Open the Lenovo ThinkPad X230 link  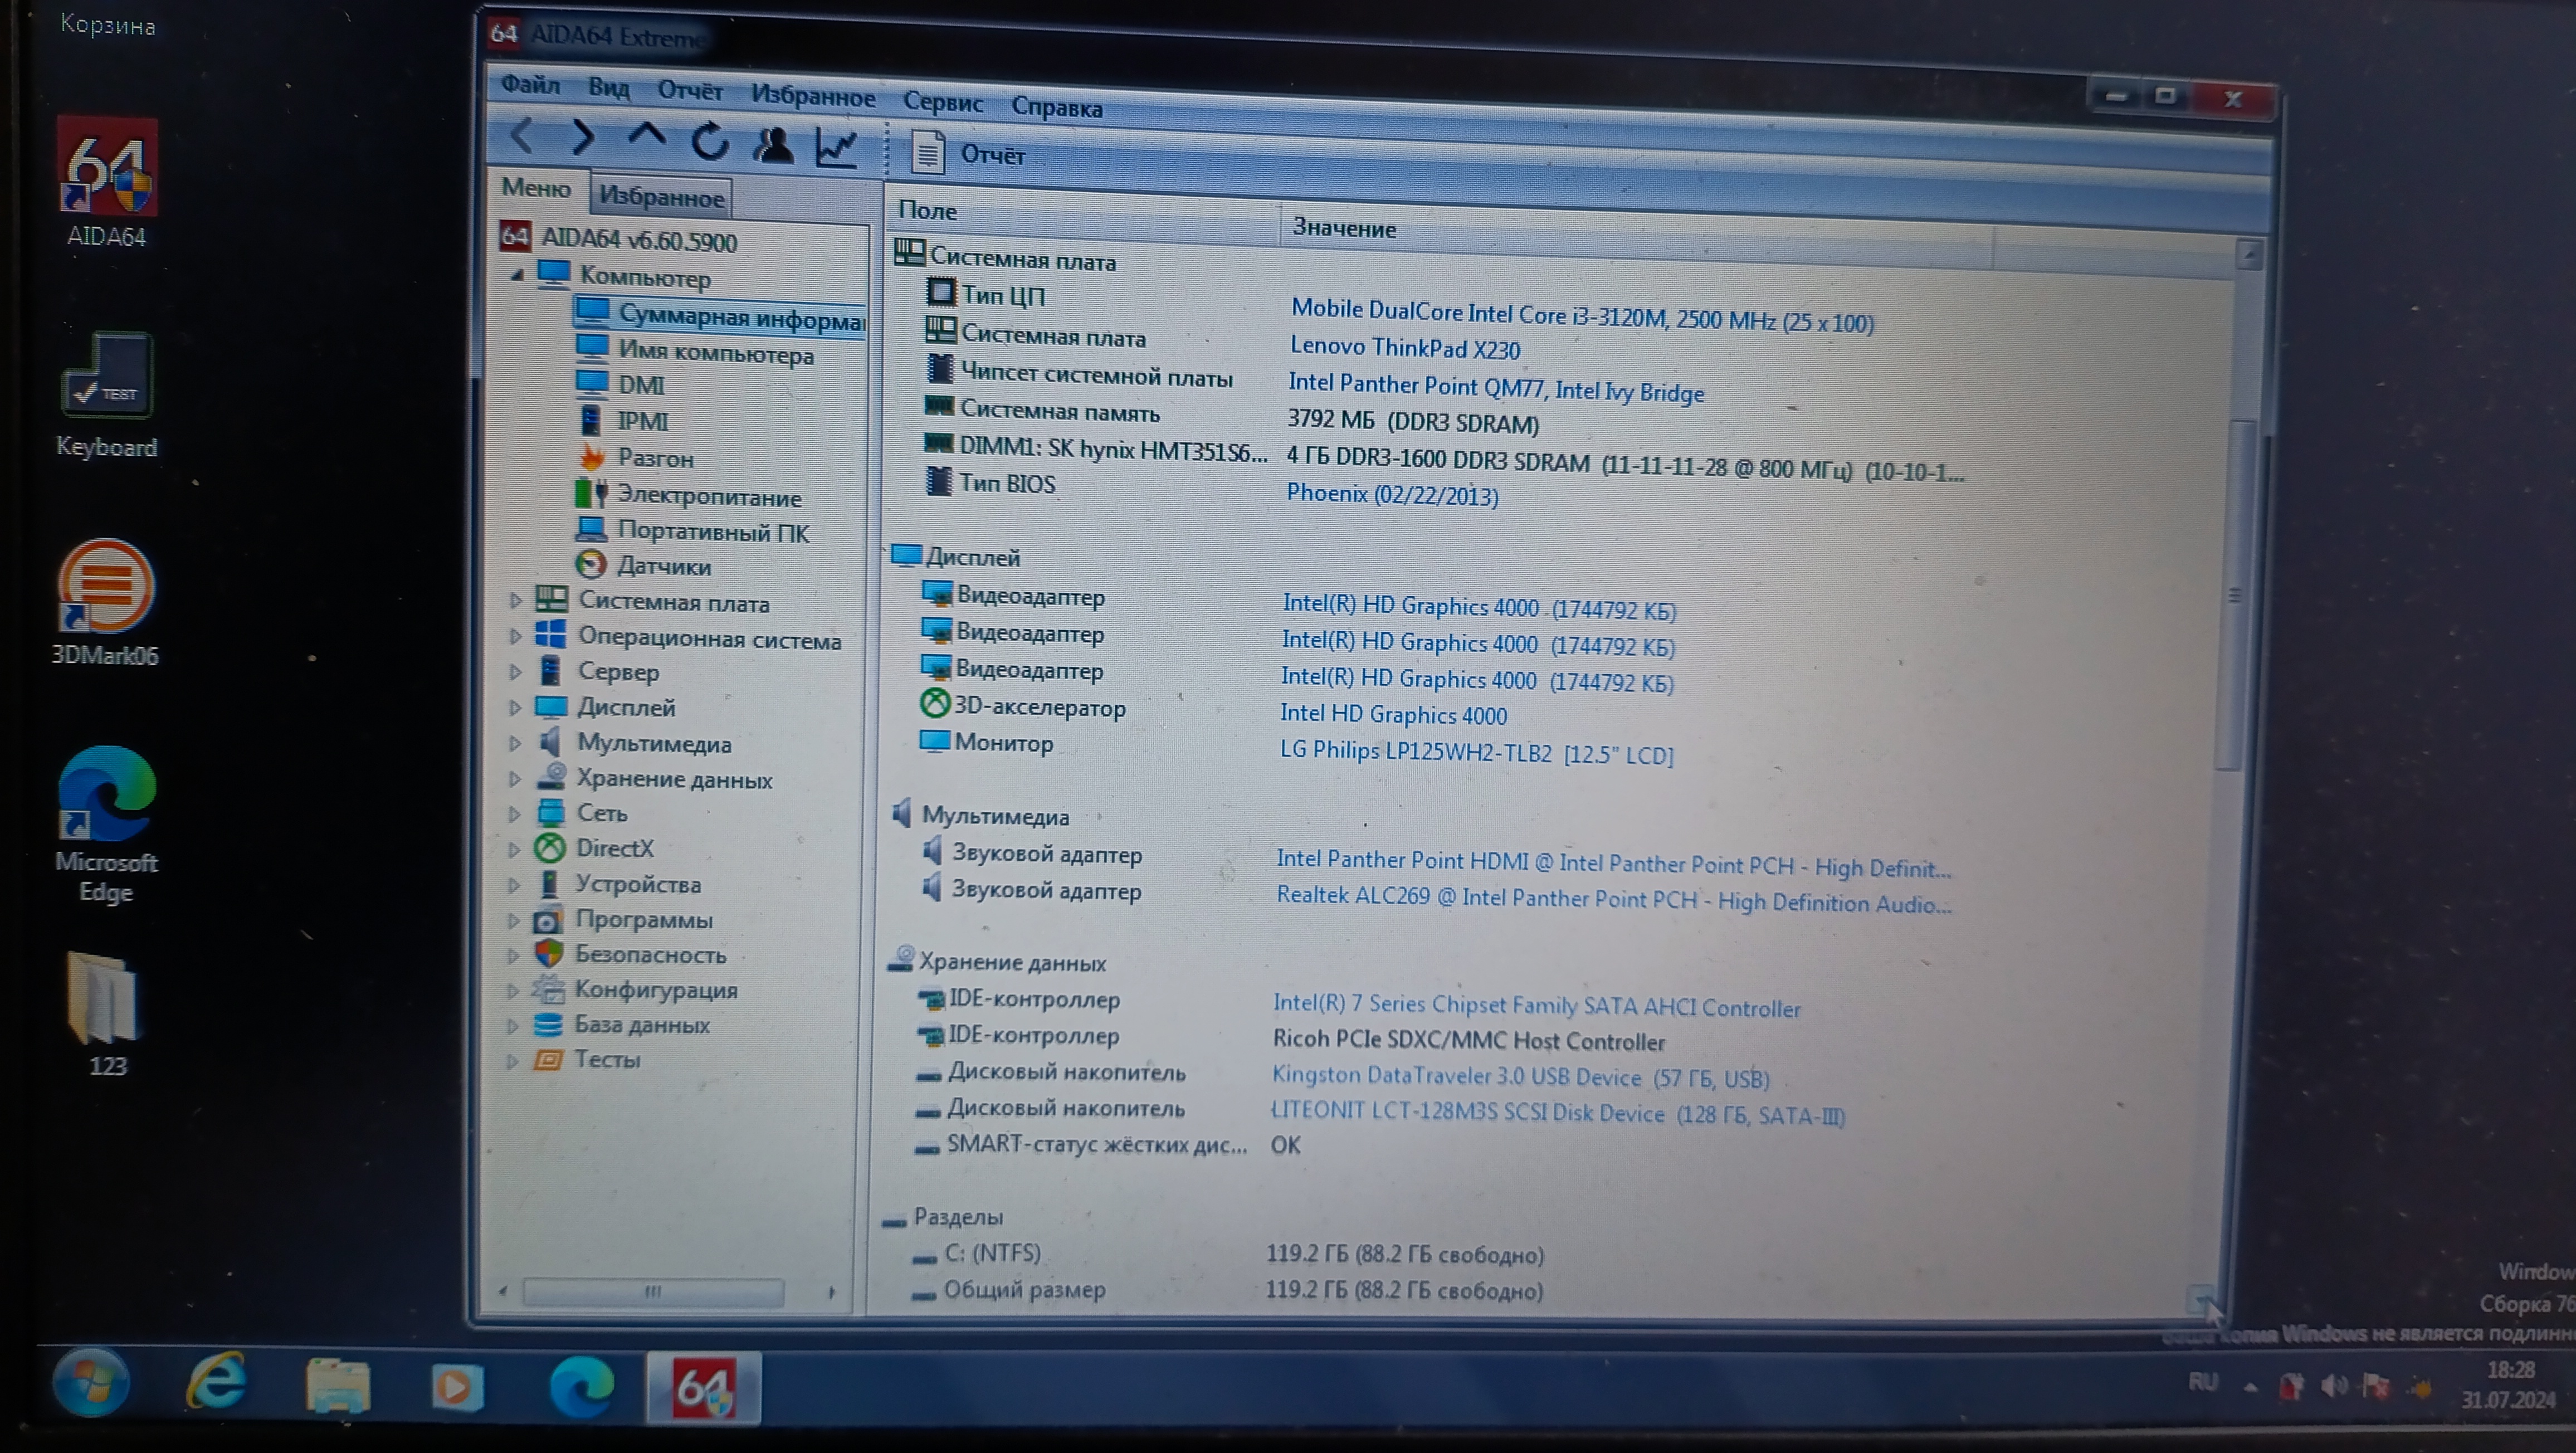click(1405, 348)
